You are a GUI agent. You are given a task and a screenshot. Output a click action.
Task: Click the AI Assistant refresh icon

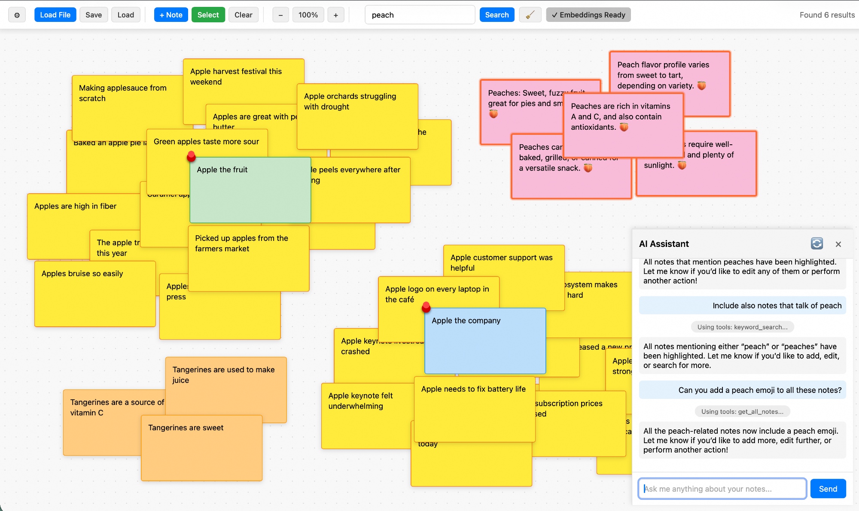(x=816, y=243)
